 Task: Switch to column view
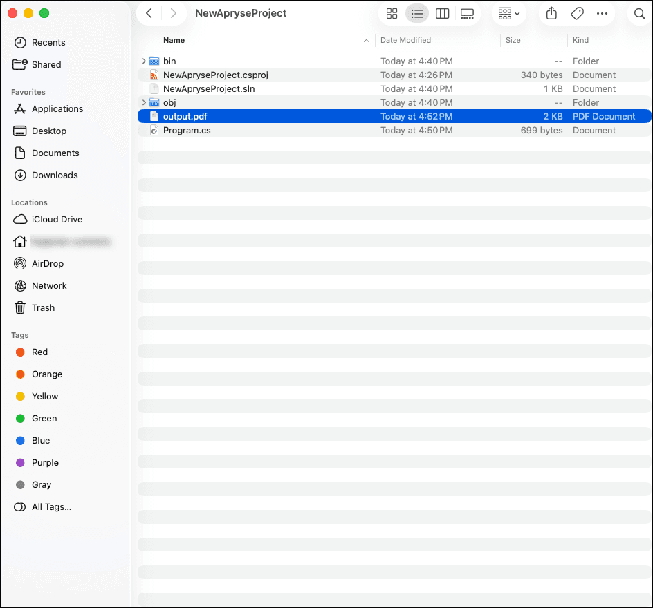pyautogui.click(x=442, y=14)
